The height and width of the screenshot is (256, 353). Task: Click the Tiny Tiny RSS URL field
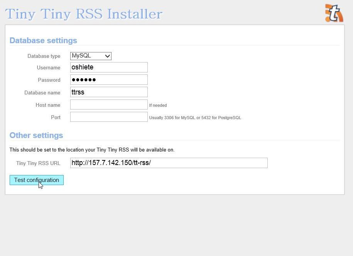coord(169,163)
